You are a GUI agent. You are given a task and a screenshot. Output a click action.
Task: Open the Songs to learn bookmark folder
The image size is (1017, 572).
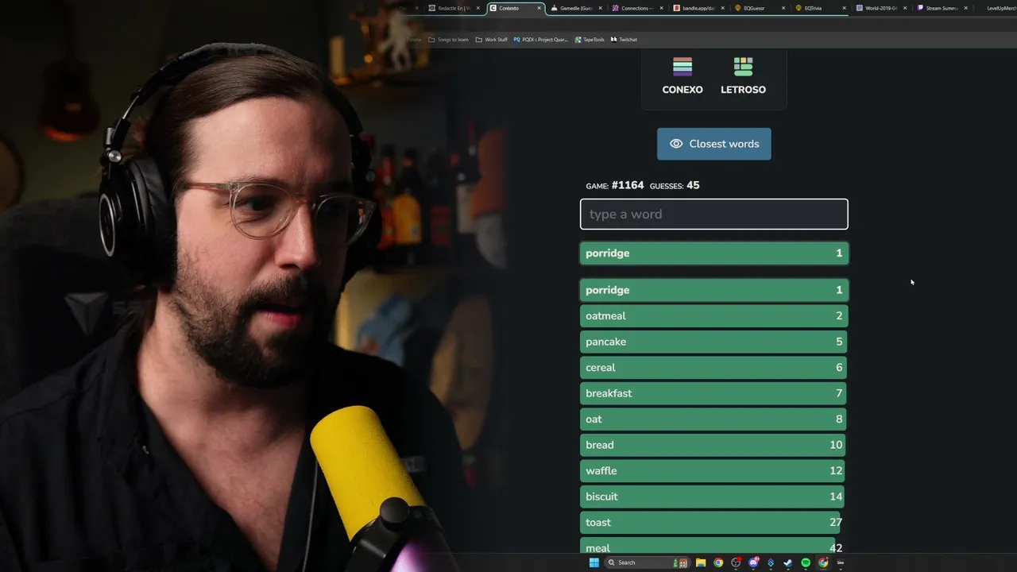(449, 39)
